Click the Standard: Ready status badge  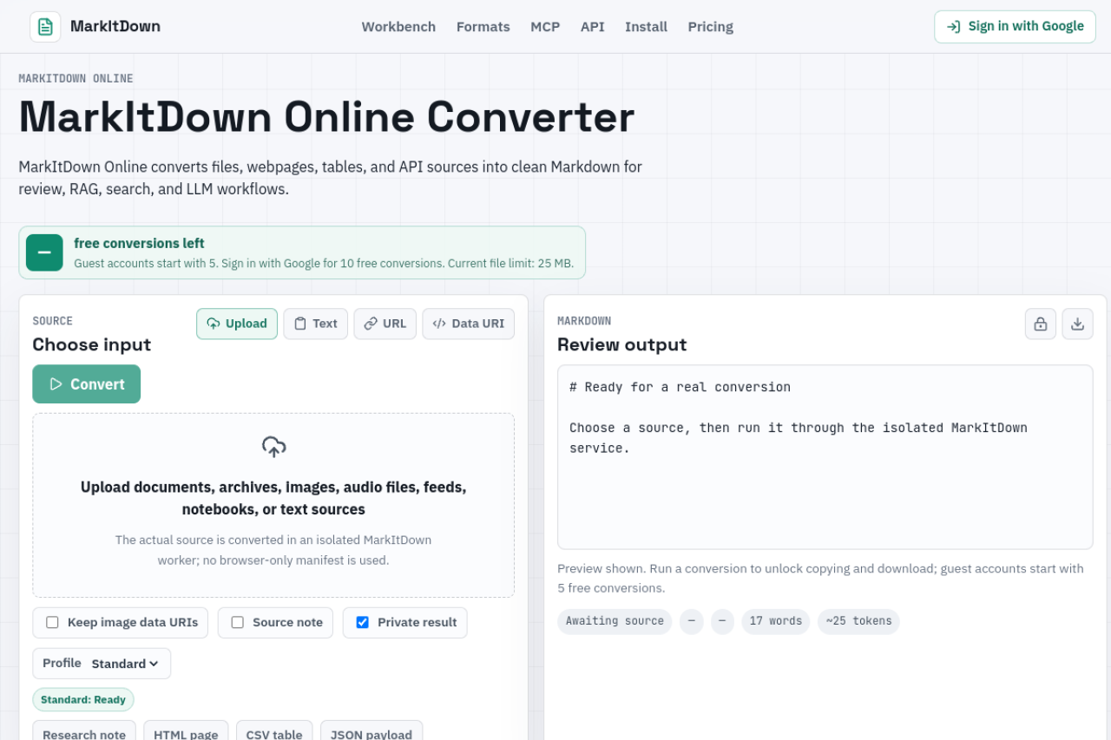[83, 700]
